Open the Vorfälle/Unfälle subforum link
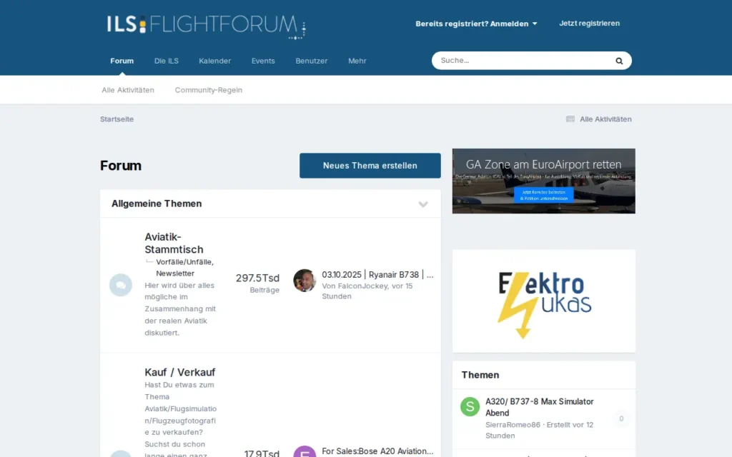Screen dimensions: 732x457 184,262
